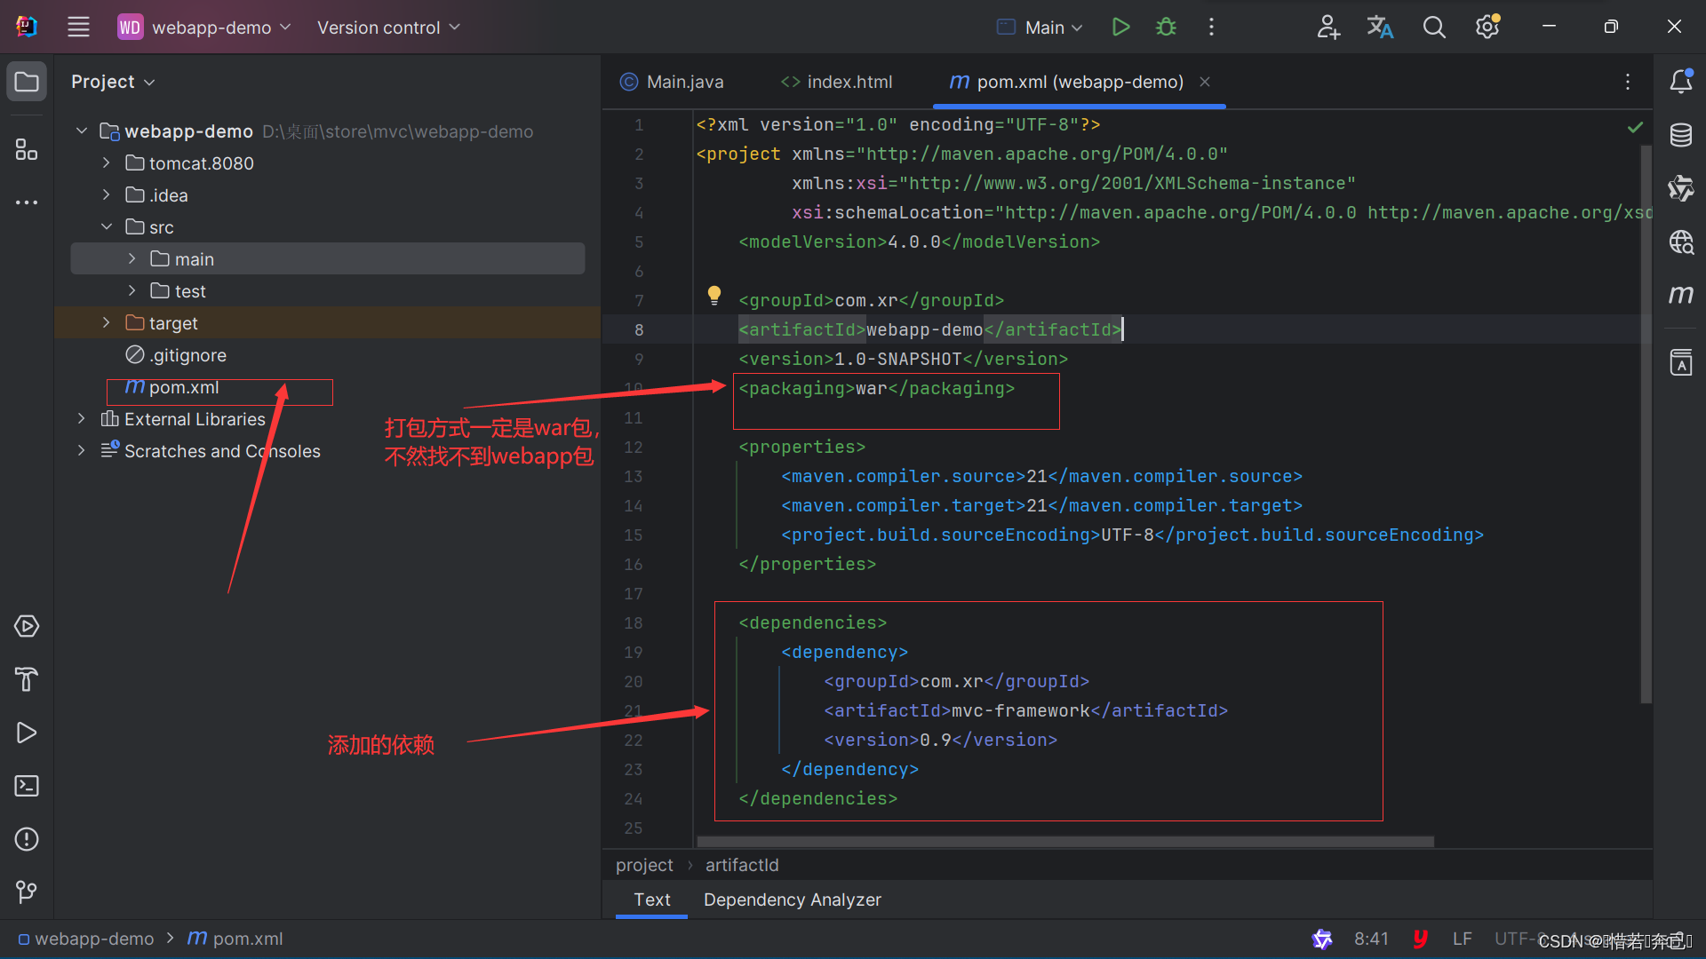
Task: Open the Maven tool window
Action: click(x=1680, y=295)
